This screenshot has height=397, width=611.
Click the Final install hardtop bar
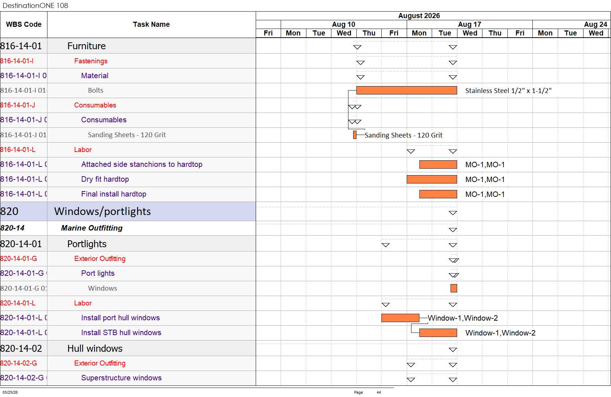(x=438, y=194)
